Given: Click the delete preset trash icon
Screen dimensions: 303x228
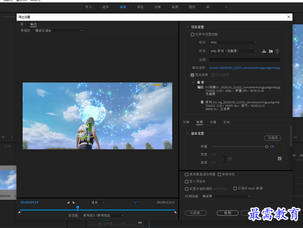Looking at the screenshot, I should tap(277, 51).
